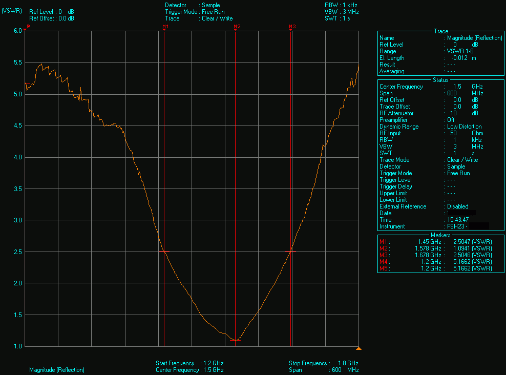
Task: Click the M2 minimum point on trace
Action: pyautogui.click(x=235, y=340)
